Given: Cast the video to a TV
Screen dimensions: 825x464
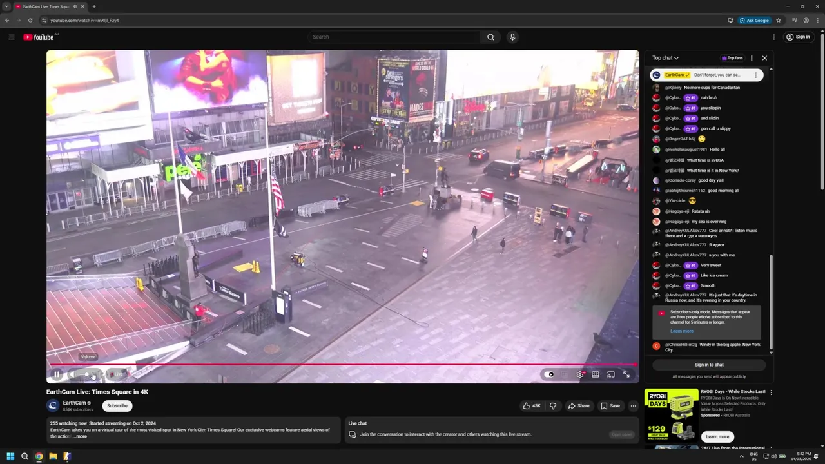Looking at the screenshot, I should (x=611, y=374).
